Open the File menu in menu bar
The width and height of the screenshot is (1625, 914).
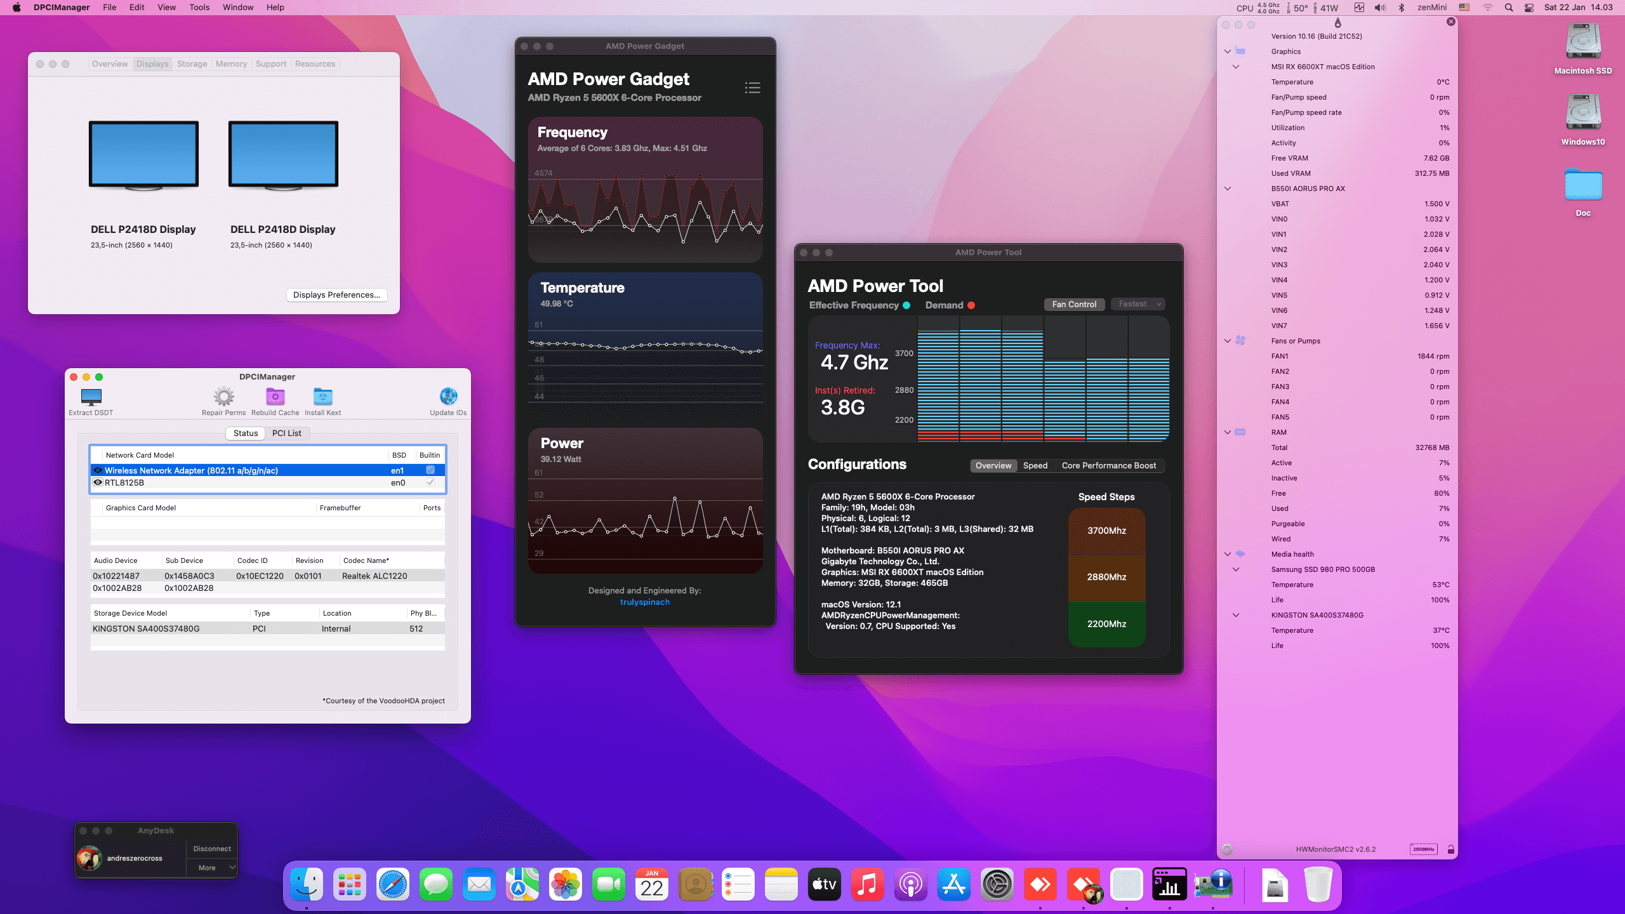109,8
